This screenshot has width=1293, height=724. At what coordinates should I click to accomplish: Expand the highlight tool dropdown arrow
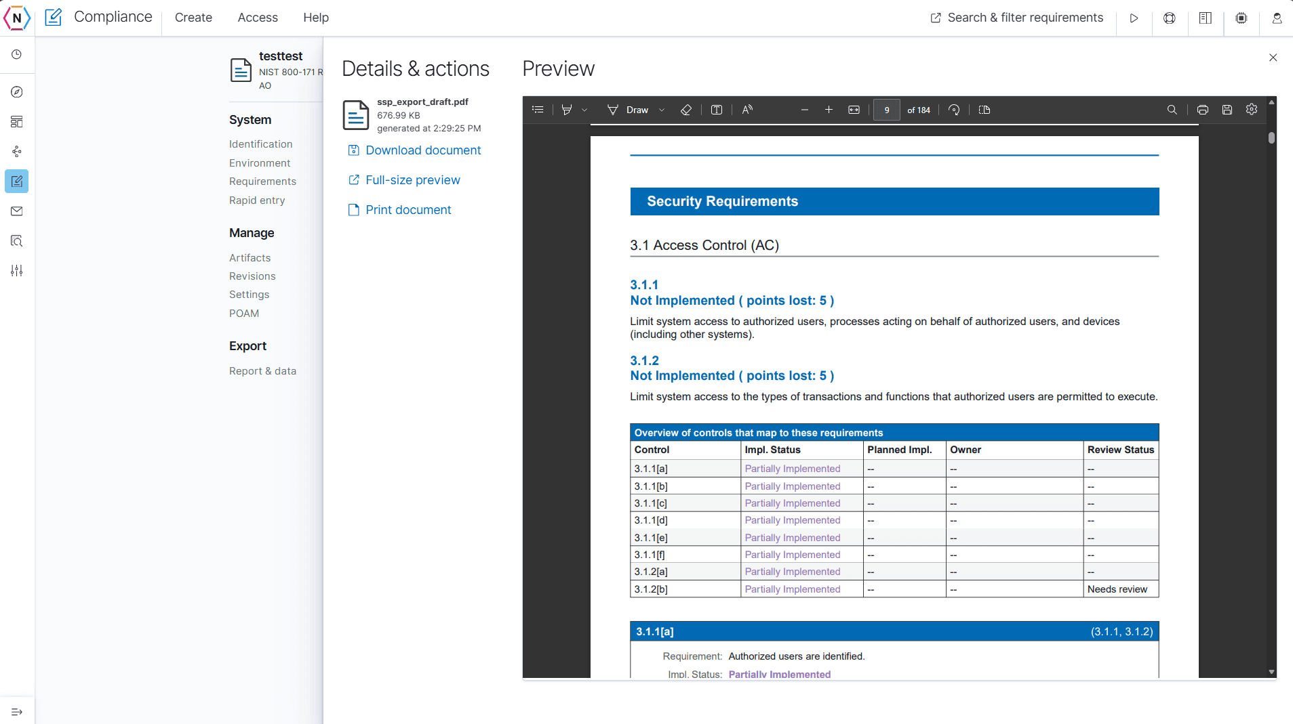click(584, 110)
